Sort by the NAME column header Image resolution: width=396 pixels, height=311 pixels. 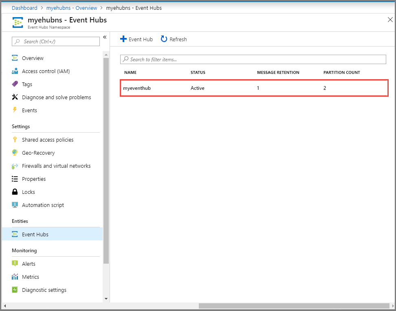[130, 72]
